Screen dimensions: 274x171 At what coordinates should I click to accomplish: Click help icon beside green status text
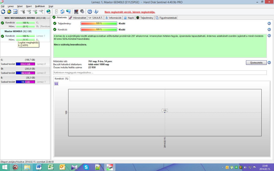(x=269, y=36)
